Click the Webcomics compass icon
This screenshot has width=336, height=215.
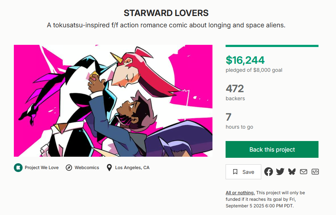69,168
